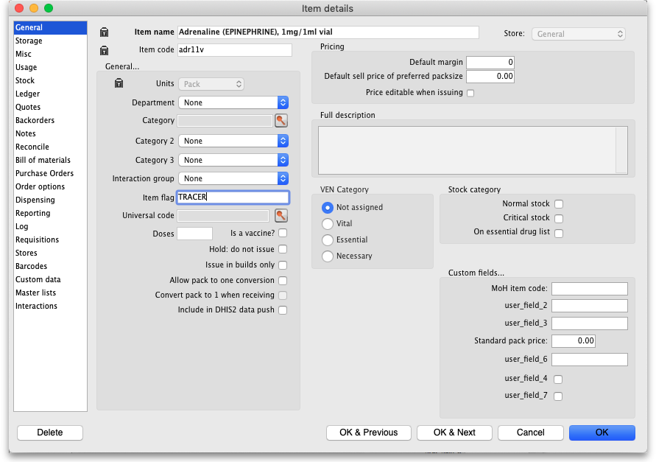Expand the Department dropdown
The width and height of the screenshot is (656, 462).
point(283,102)
